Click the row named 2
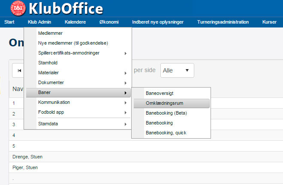Image resolution: width=283 pixels, height=185 pixels. [146, 114]
